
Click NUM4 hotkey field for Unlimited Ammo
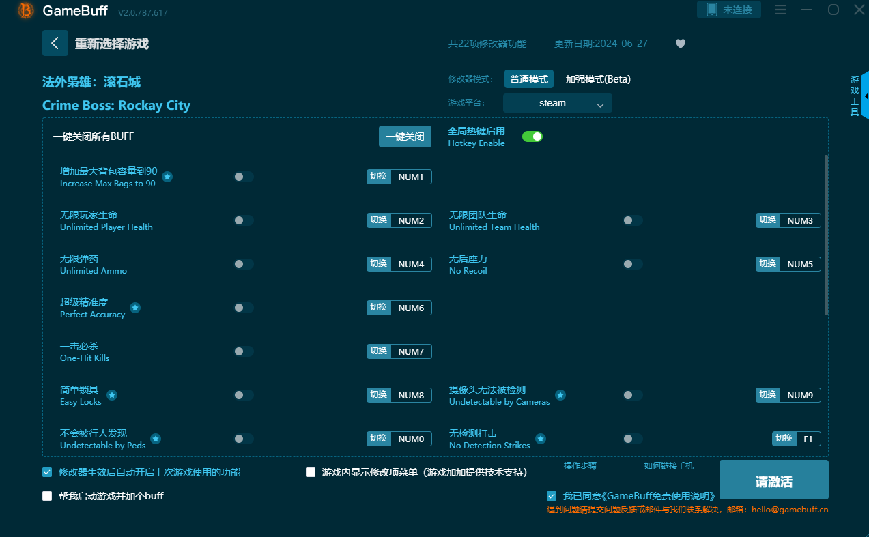(x=411, y=264)
